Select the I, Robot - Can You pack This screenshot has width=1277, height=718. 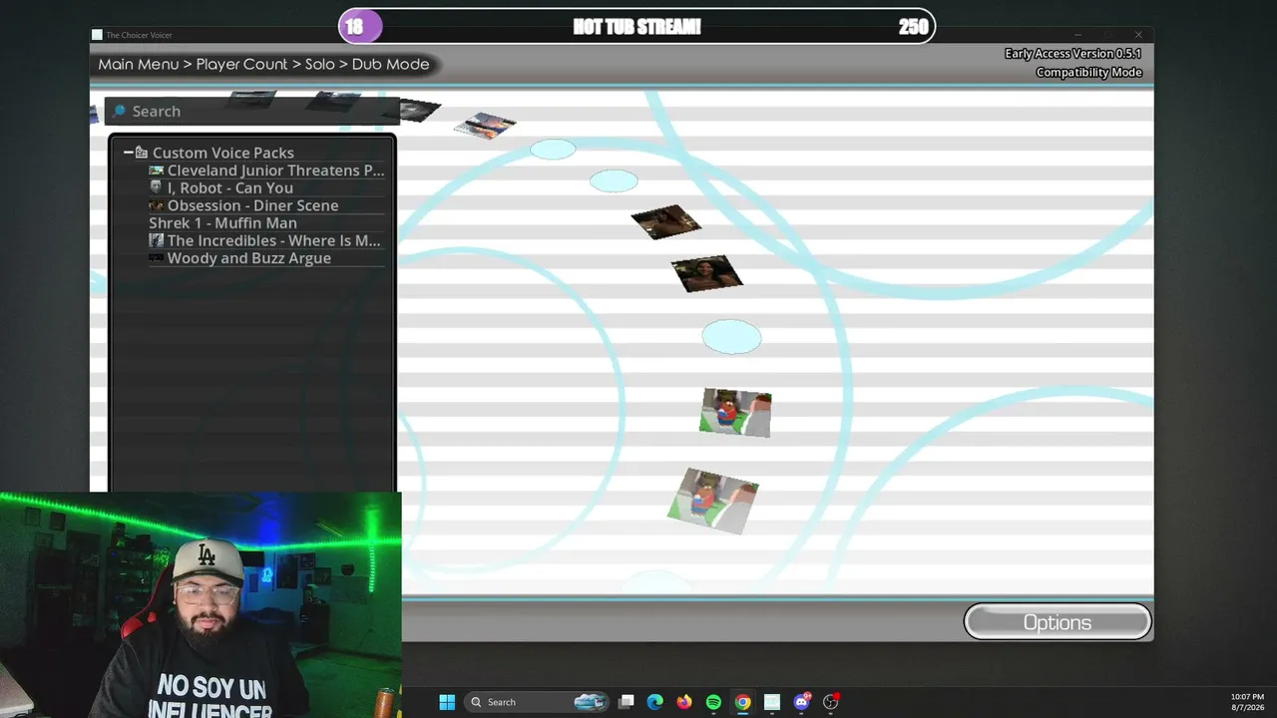pos(266,188)
